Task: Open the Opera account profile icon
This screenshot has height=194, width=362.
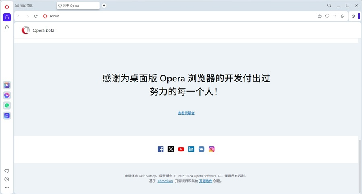Action: (342, 16)
